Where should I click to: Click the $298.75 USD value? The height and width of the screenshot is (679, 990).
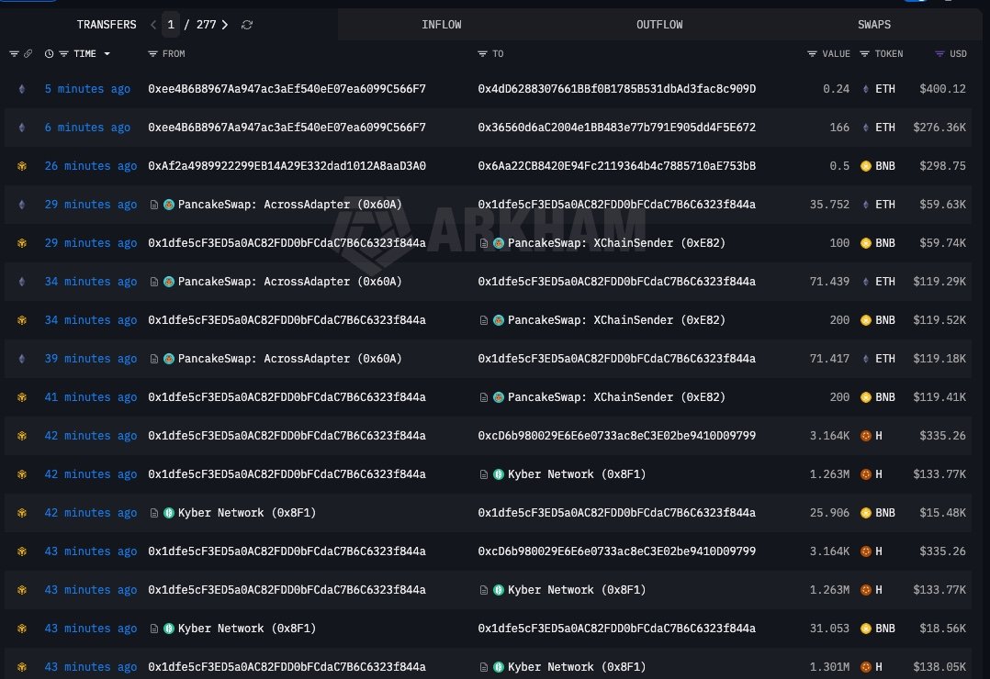pyautogui.click(x=942, y=166)
